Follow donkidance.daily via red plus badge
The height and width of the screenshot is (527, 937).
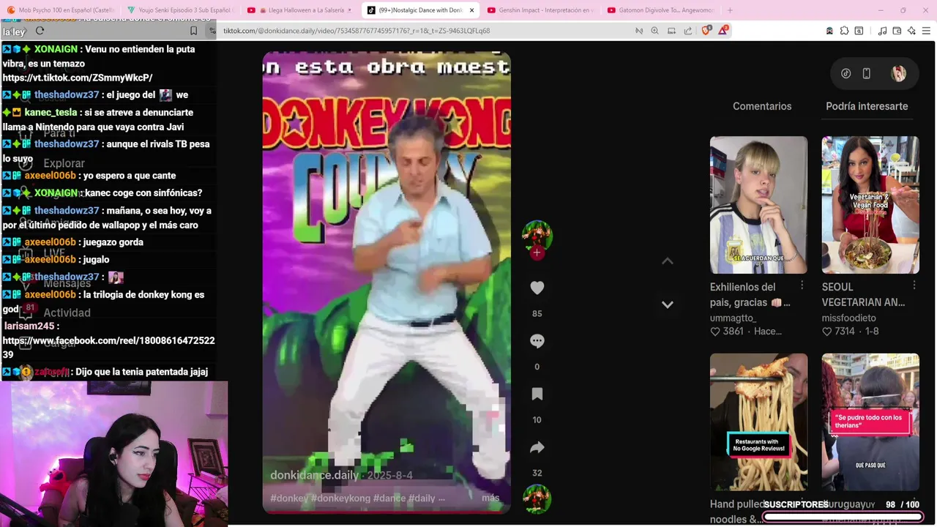click(x=537, y=253)
